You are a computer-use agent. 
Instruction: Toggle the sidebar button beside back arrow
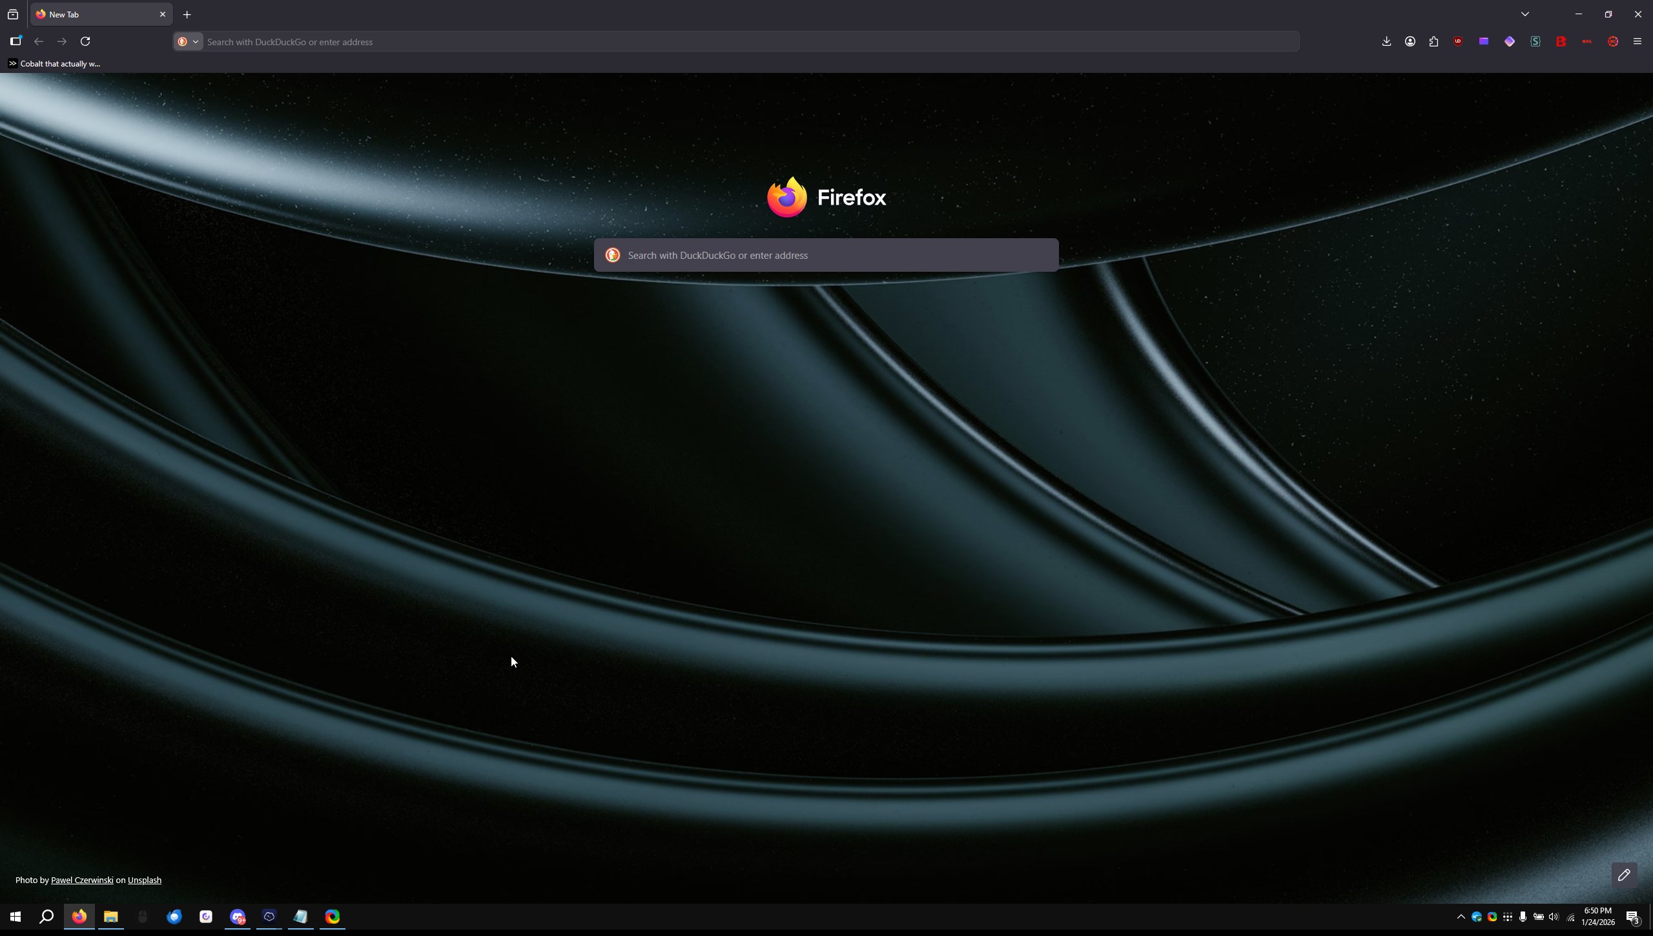15,41
